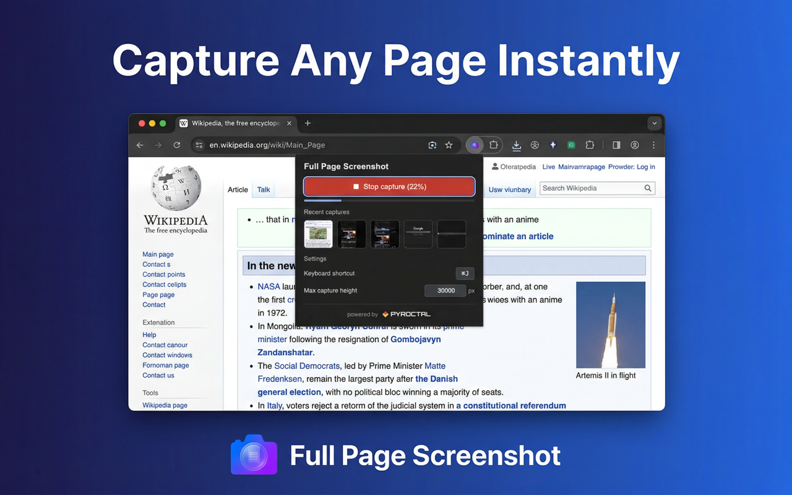
Task: Bookmark this page with the star icon
Action: click(x=449, y=145)
